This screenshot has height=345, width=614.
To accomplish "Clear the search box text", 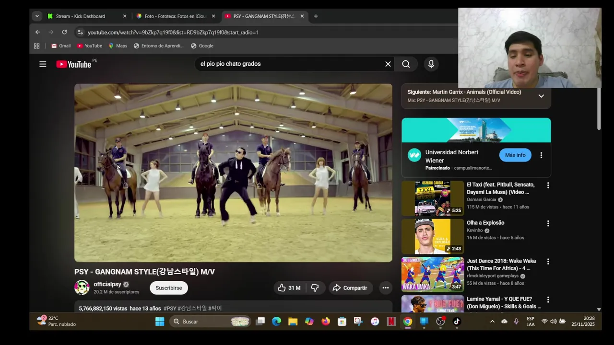I will coord(388,64).
